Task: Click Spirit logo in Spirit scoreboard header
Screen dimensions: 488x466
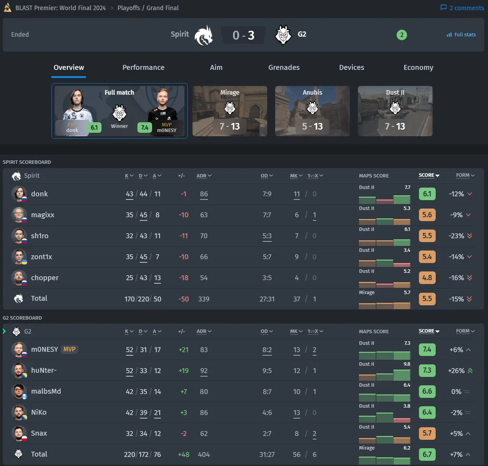Action: click(x=16, y=176)
